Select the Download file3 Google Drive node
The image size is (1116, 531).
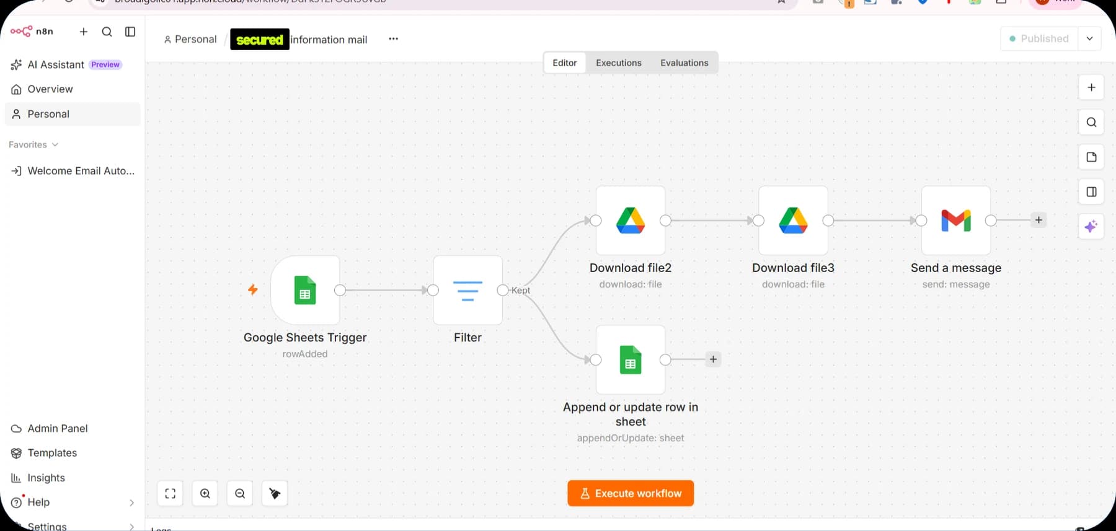[x=793, y=221]
